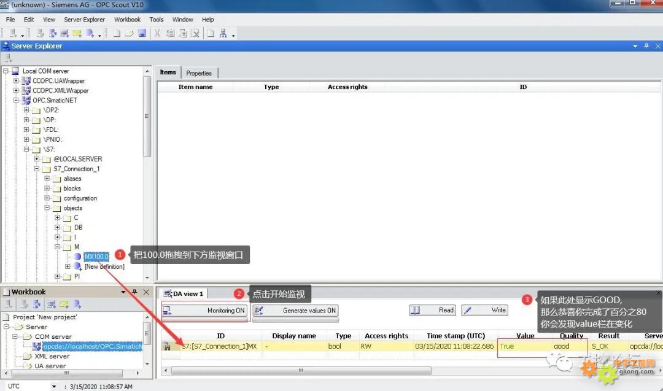Screen dimensions: 663x391
Task: Click the open folder icon in main toolbar
Action: [x=130, y=33]
